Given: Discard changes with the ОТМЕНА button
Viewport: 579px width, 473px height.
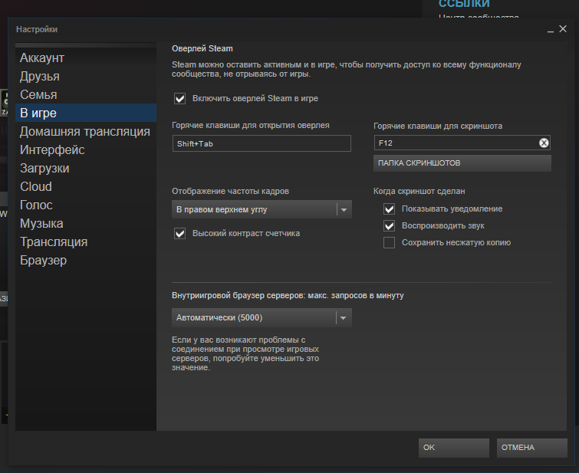Looking at the screenshot, I should pyautogui.click(x=531, y=448).
